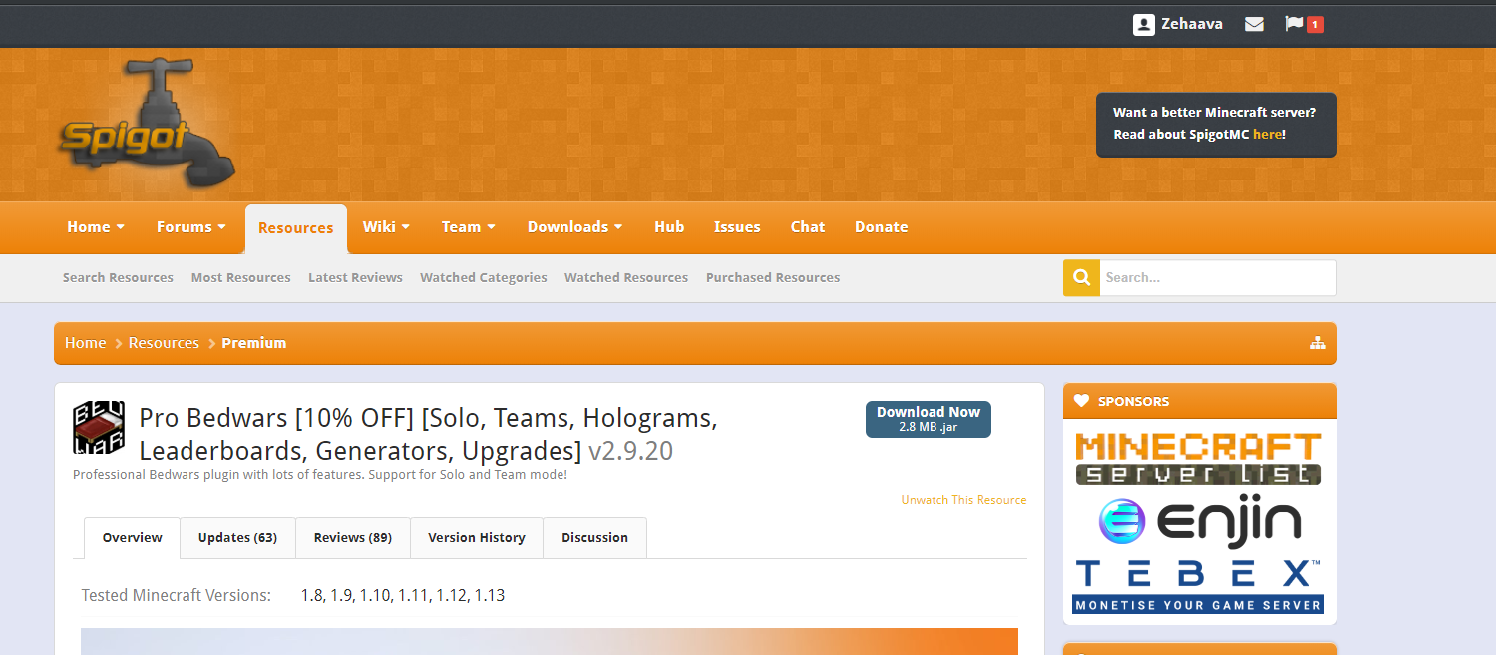Screen dimensions: 1496x655
Task: Click the version number v2.9.20
Action: [630, 450]
